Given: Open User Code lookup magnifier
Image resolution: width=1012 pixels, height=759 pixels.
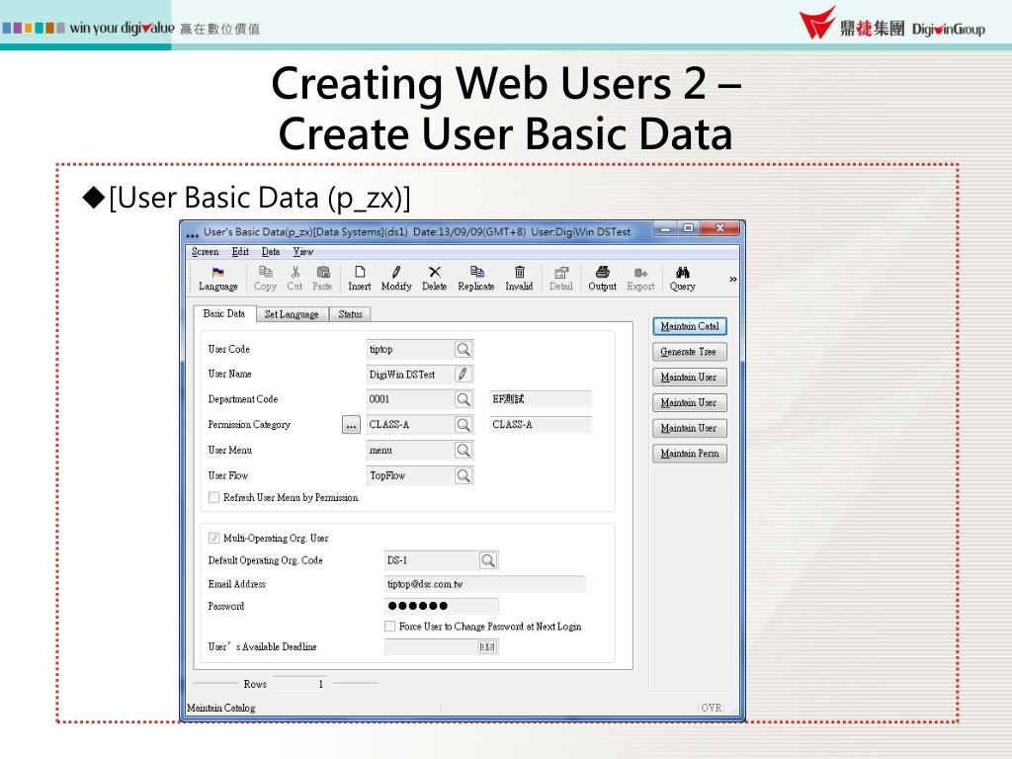Looking at the screenshot, I should [x=464, y=349].
